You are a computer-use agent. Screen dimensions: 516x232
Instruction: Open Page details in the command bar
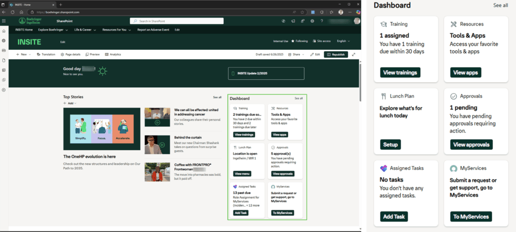tap(71, 54)
